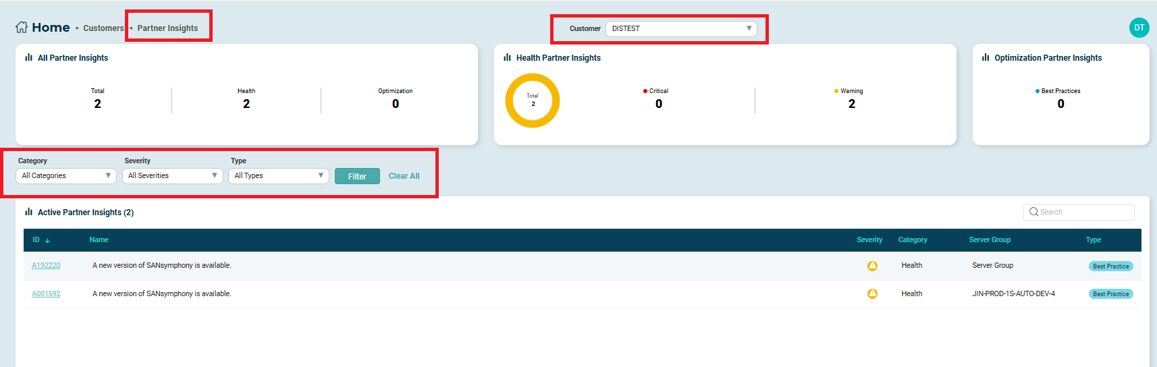
Task: Focus the Search input field
Action: tap(1085, 212)
